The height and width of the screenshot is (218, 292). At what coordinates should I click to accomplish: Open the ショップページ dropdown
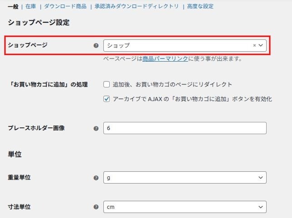tap(177, 45)
